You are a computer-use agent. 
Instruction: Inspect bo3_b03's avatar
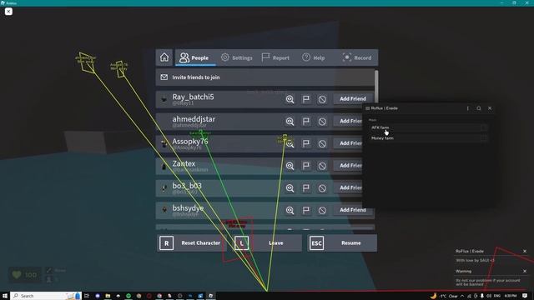[290, 187]
